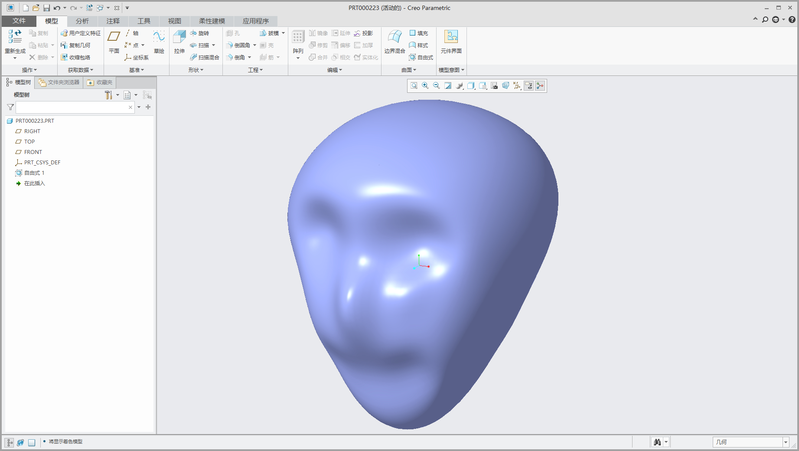Open the 草绘 (Sketch) tool

pyautogui.click(x=159, y=37)
